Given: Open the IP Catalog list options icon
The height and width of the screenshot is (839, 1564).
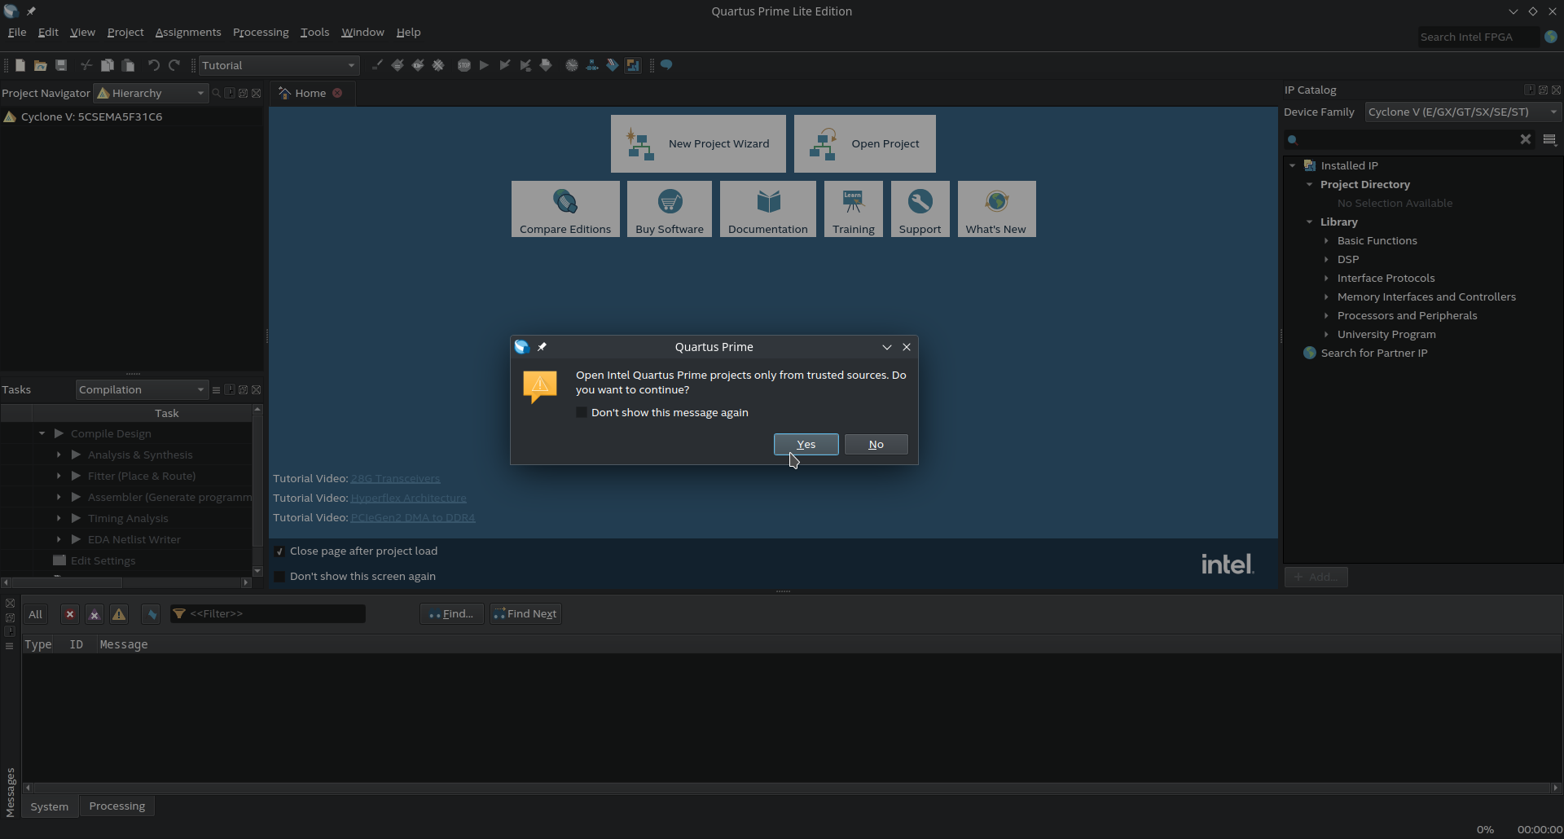Looking at the screenshot, I should [x=1549, y=139].
